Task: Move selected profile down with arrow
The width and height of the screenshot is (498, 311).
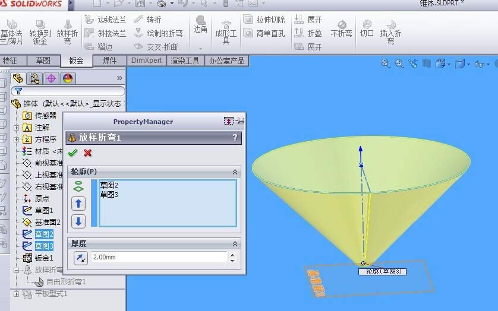Action: click(78, 221)
